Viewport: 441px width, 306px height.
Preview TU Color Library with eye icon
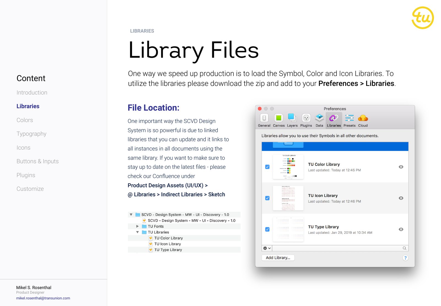tap(401, 167)
